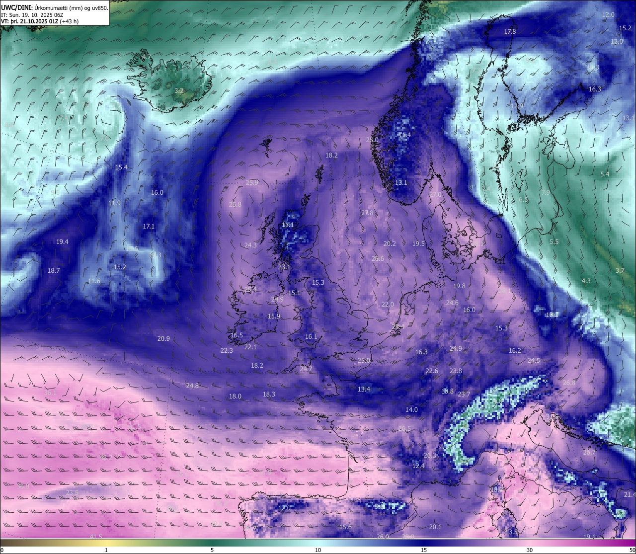Screen dimensions: 636x554
Task: Click the 22.3 value southwest of Ireland
Action: [226, 350]
